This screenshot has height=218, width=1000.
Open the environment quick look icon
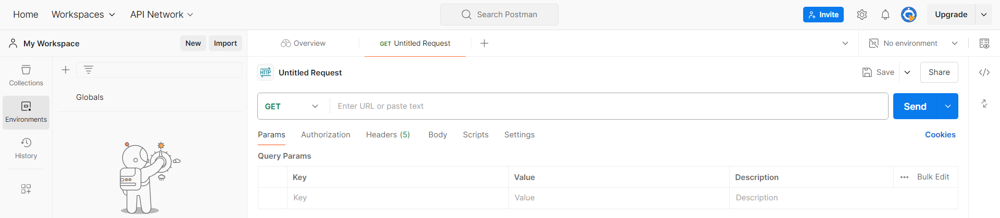[x=984, y=43]
